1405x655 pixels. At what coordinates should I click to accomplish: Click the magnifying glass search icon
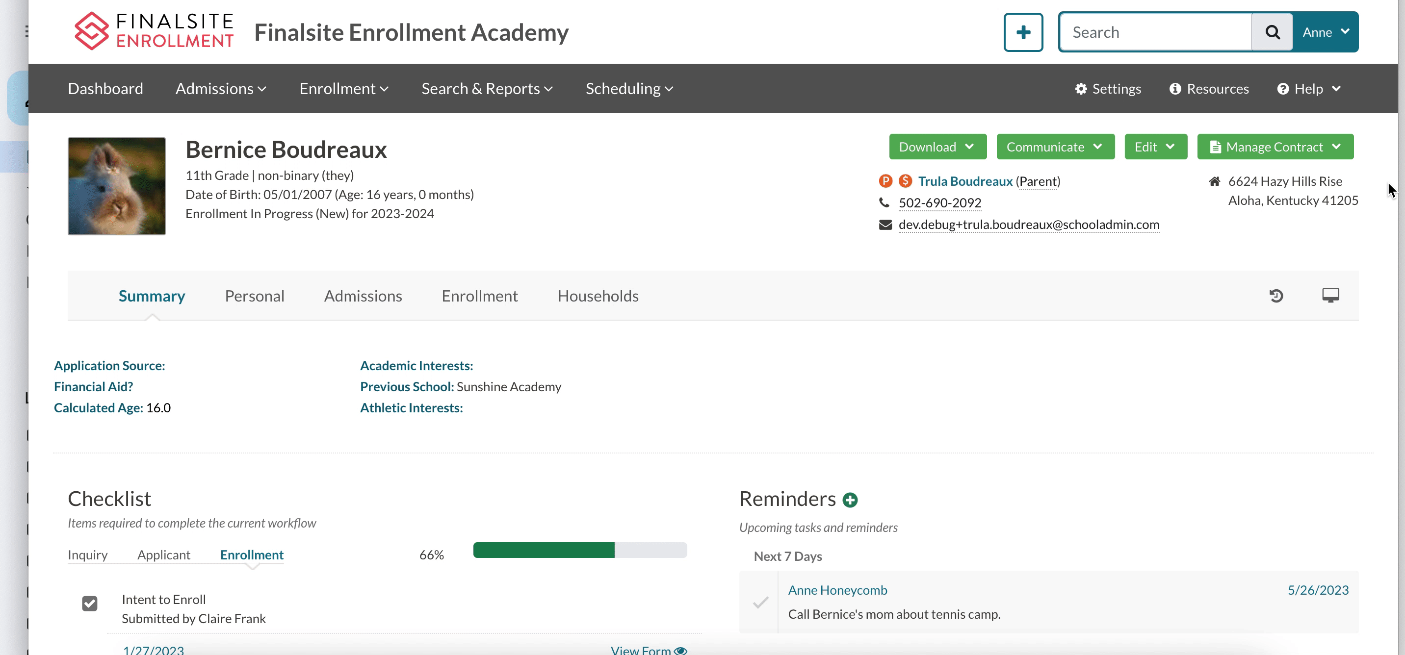(1272, 32)
